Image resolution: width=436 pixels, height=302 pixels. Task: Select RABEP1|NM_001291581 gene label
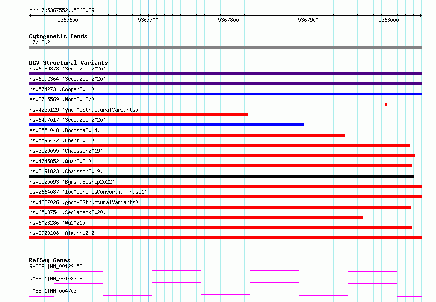tap(57, 266)
